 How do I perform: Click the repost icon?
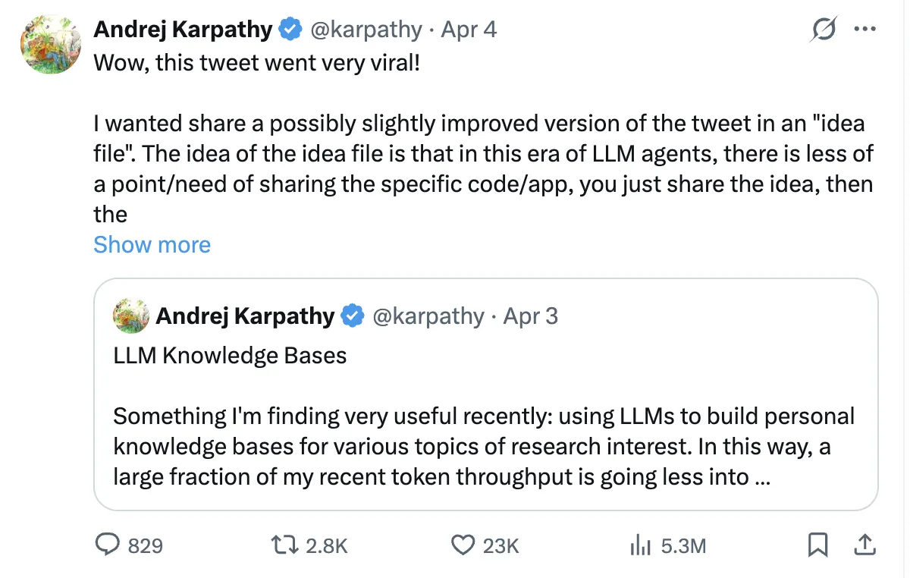284,545
